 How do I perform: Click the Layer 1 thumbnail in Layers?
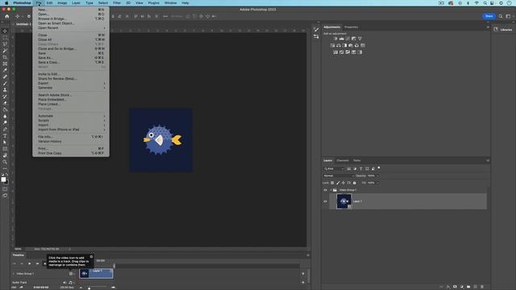[x=344, y=201]
